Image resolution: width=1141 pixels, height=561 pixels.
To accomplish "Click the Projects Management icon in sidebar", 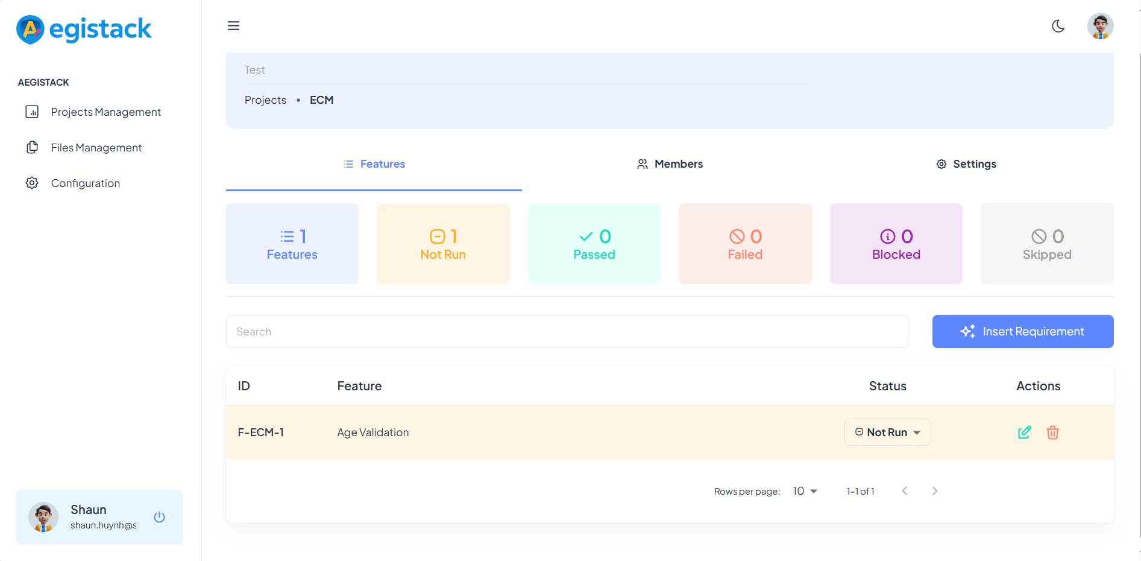I will coord(31,112).
